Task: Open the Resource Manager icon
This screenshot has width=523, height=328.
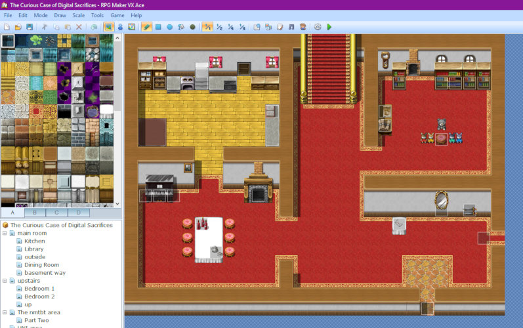Action: point(268,27)
